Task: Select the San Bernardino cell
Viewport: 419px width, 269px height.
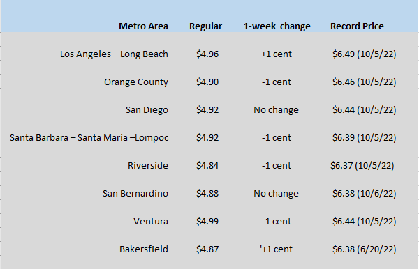Action: click(x=135, y=193)
